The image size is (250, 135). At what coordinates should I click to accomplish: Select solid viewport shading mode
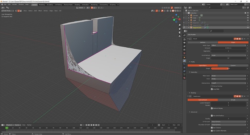click(173, 11)
